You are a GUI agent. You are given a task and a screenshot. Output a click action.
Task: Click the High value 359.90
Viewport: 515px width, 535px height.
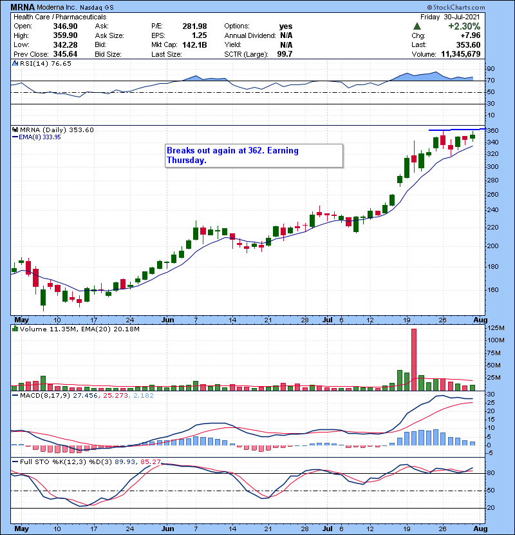(65, 35)
